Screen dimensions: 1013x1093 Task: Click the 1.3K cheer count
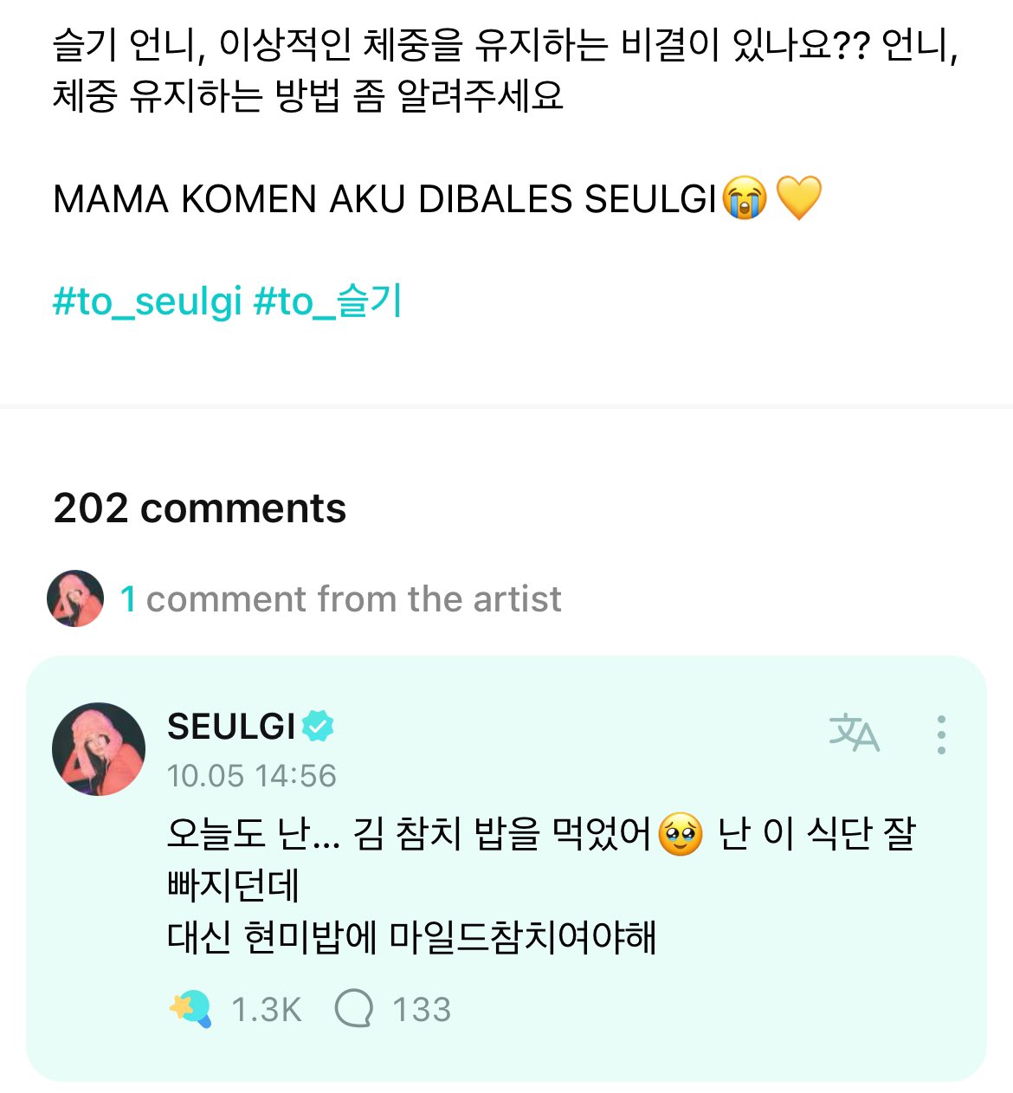coord(266,1010)
